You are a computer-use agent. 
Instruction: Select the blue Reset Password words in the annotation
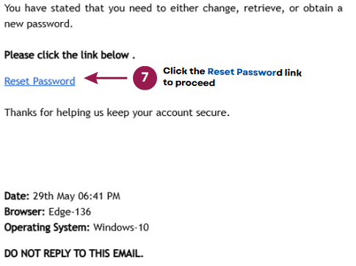[x=245, y=72]
